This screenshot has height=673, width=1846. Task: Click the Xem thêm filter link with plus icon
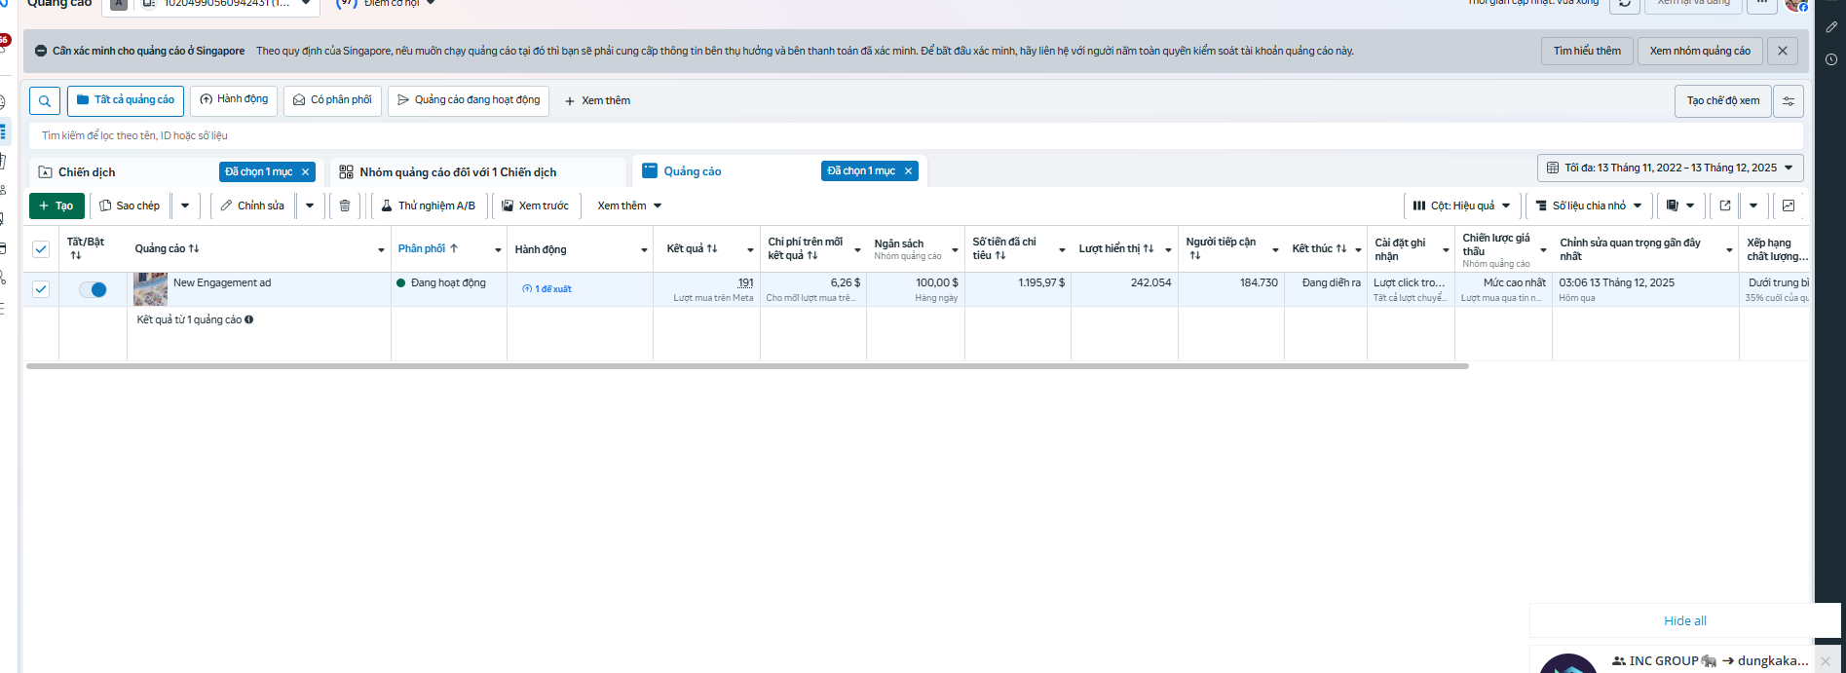point(597,100)
